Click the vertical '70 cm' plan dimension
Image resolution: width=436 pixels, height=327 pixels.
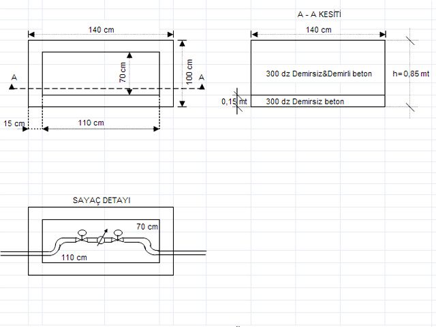point(123,72)
